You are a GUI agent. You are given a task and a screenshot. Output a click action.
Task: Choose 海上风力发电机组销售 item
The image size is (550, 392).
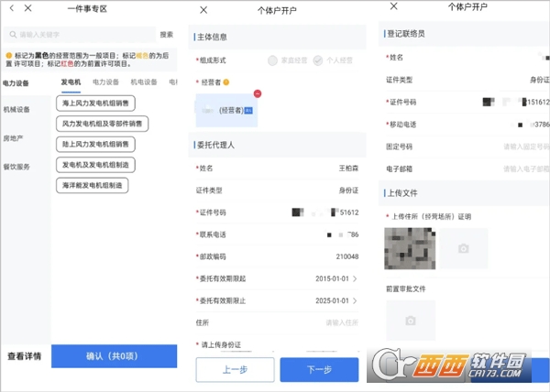click(95, 103)
